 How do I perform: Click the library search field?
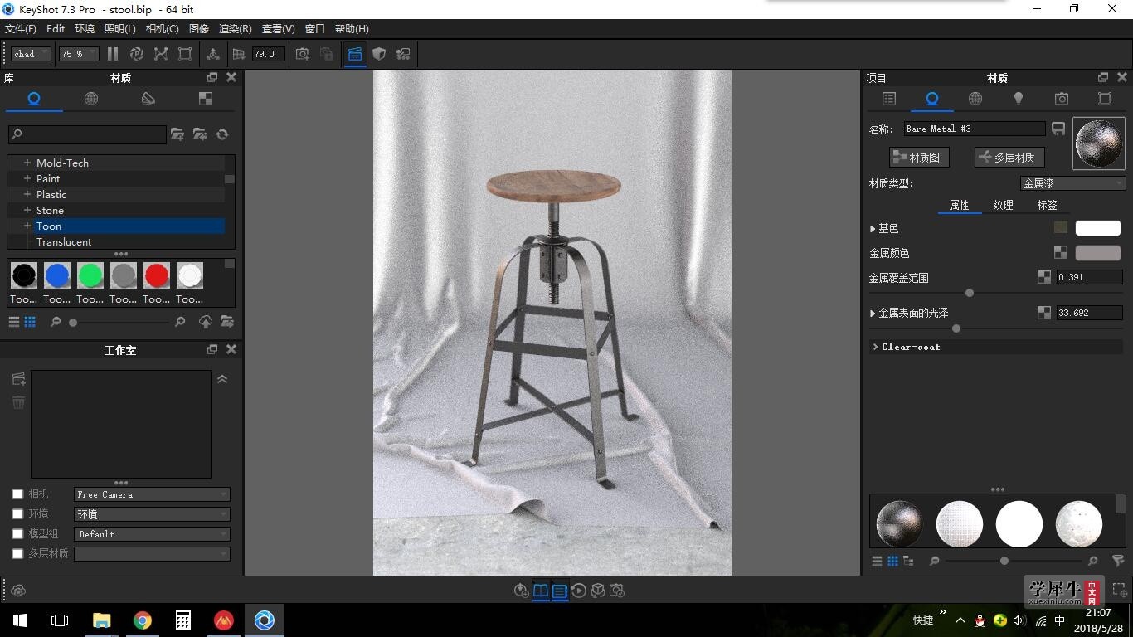[87, 134]
